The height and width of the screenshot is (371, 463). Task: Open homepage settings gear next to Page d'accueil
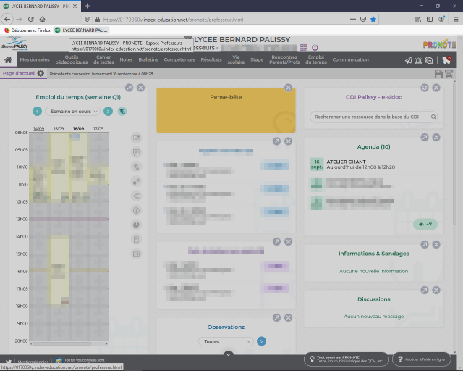(x=41, y=73)
